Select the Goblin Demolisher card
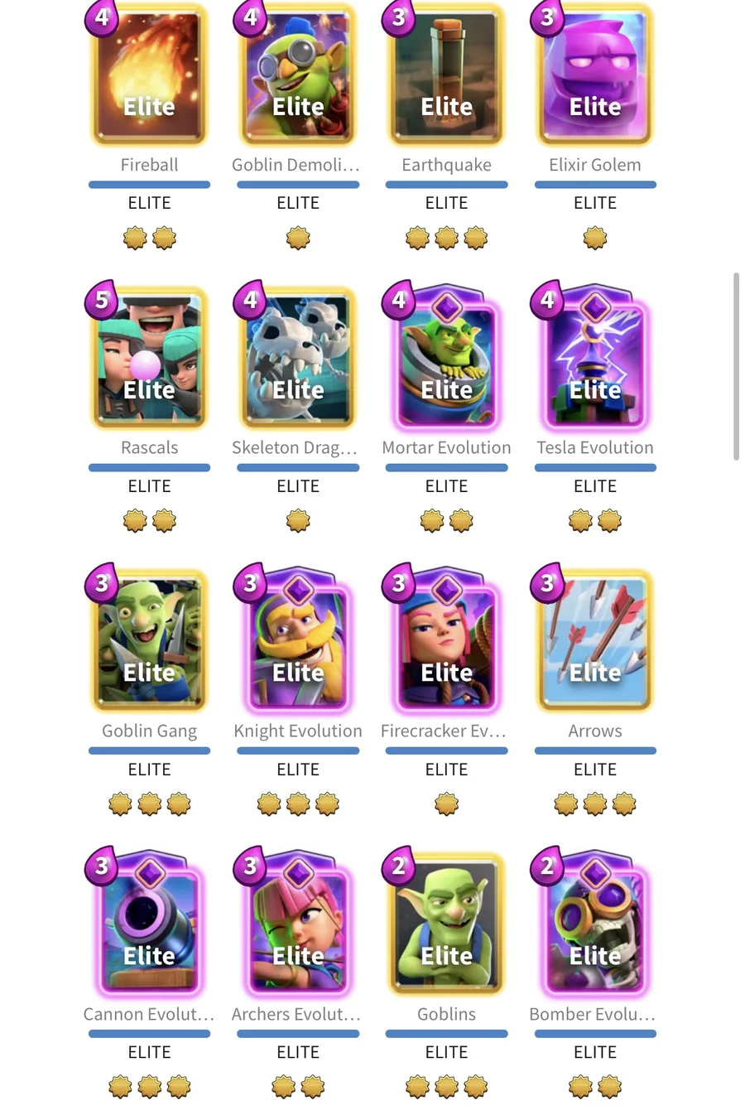This screenshot has width=745, height=1115. (x=298, y=73)
